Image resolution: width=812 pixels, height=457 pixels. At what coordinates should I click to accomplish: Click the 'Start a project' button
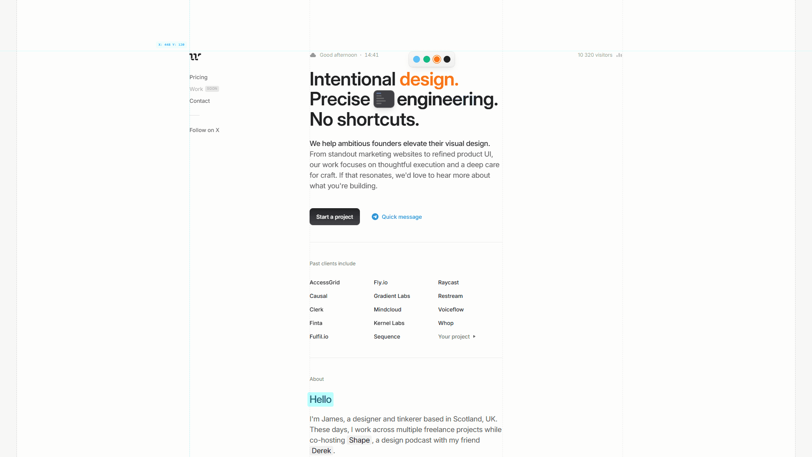tap(335, 217)
